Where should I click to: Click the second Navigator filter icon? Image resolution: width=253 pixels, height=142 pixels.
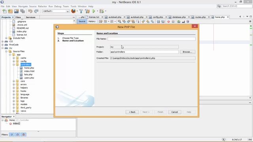tap(17, 135)
